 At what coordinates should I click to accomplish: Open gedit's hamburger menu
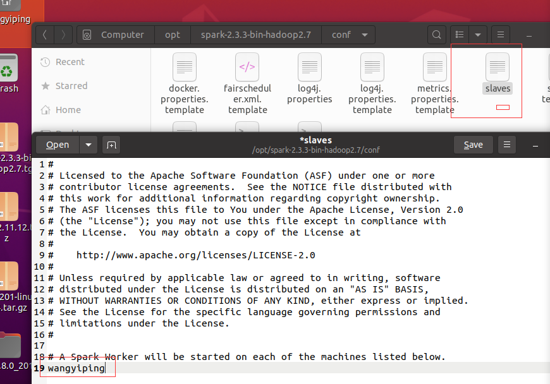(506, 145)
